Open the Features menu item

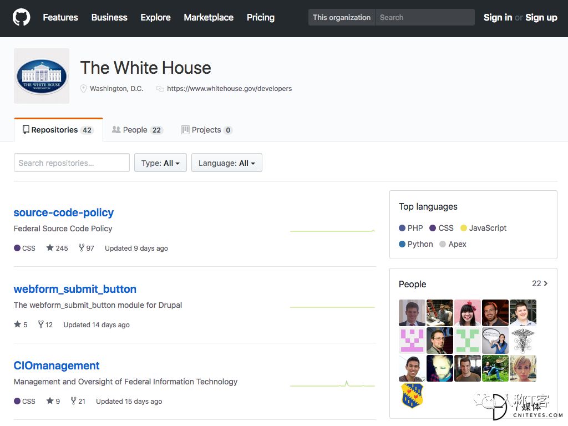tap(60, 17)
